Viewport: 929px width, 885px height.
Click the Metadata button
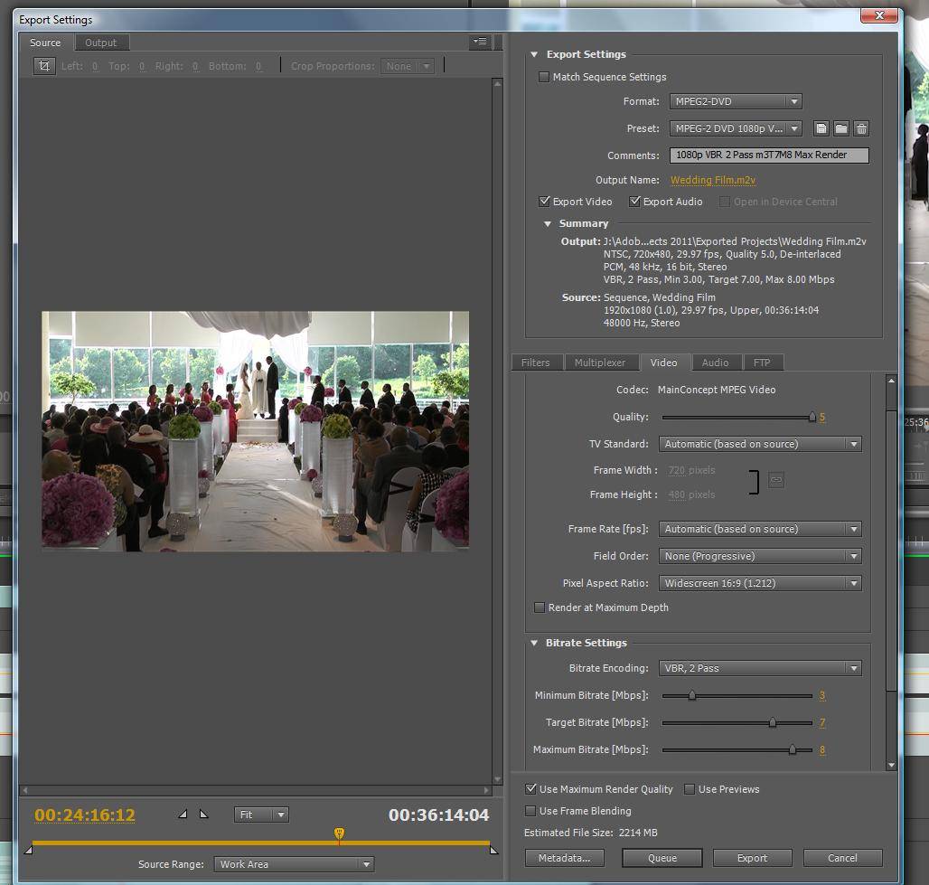click(x=565, y=858)
